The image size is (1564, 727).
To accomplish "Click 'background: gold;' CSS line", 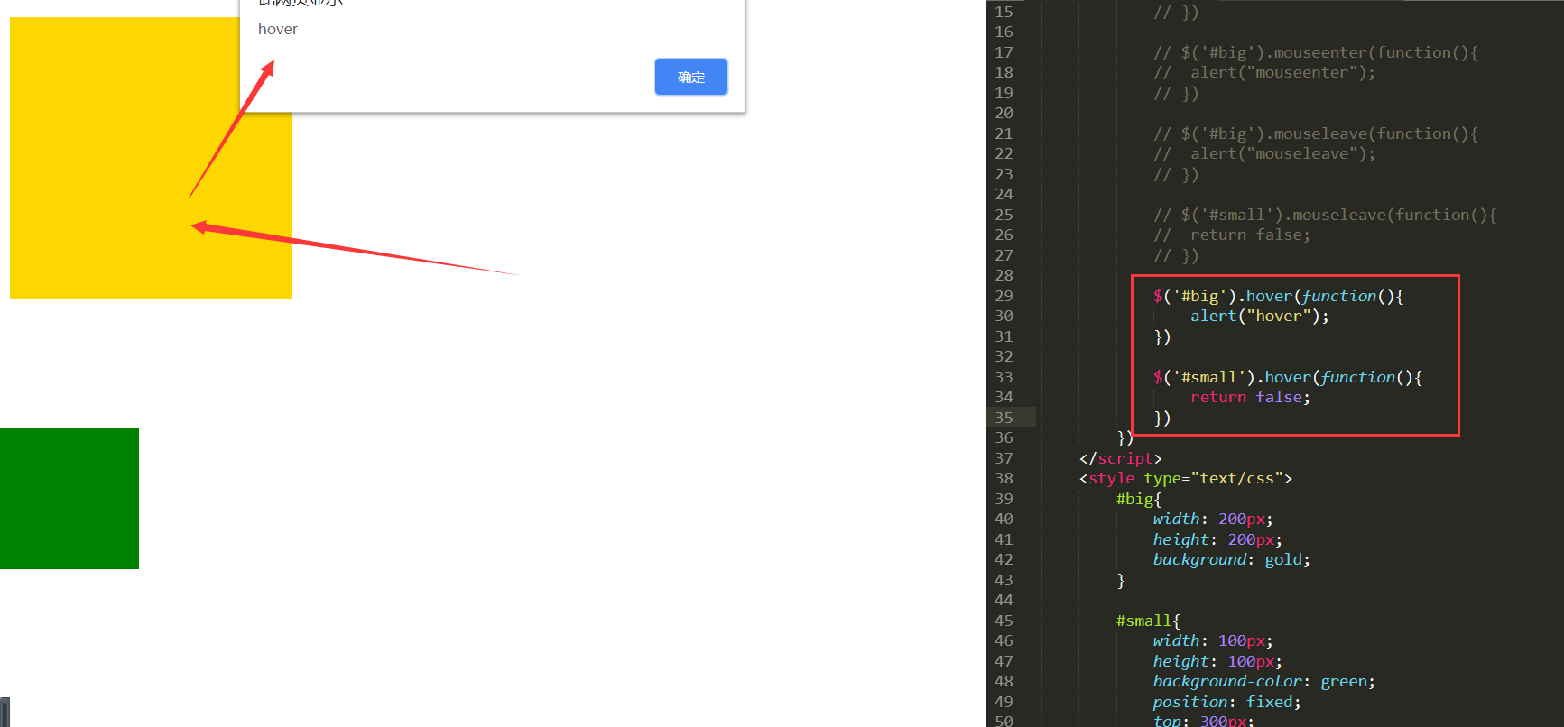I will pos(1231,559).
